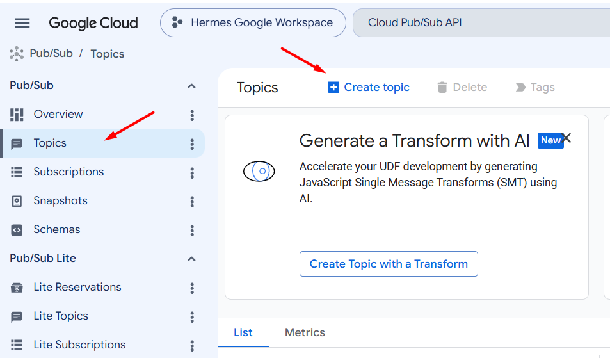Screen dimensions: 610x358
Task: Open Lite Subscriptions in the sidebar
Action: 79,345
